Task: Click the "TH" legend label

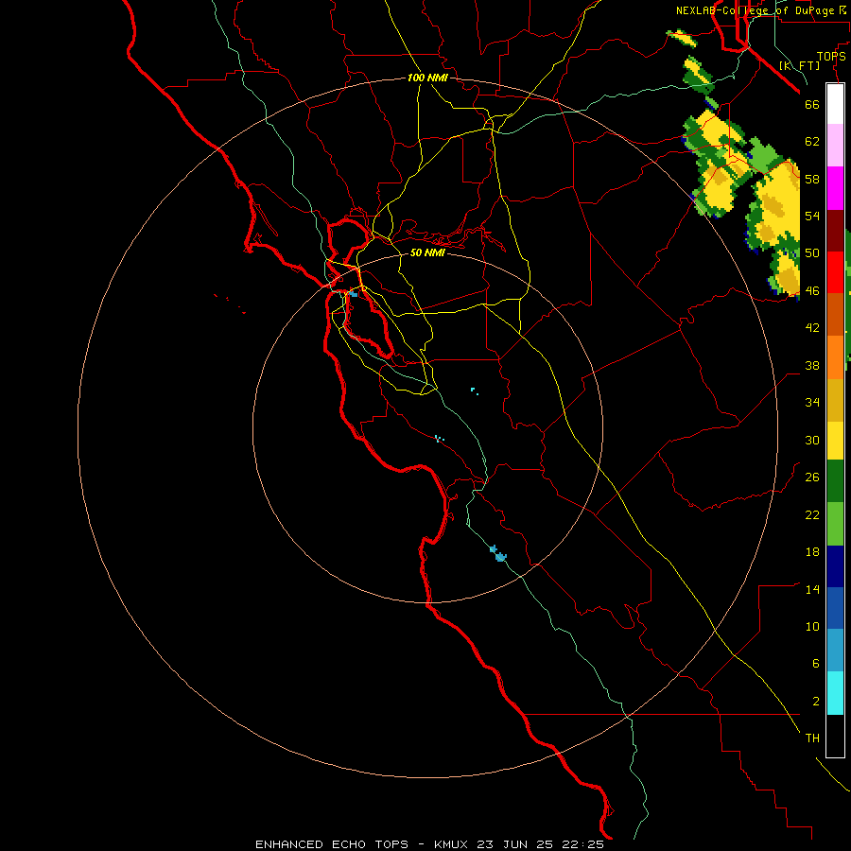Action: (812, 738)
